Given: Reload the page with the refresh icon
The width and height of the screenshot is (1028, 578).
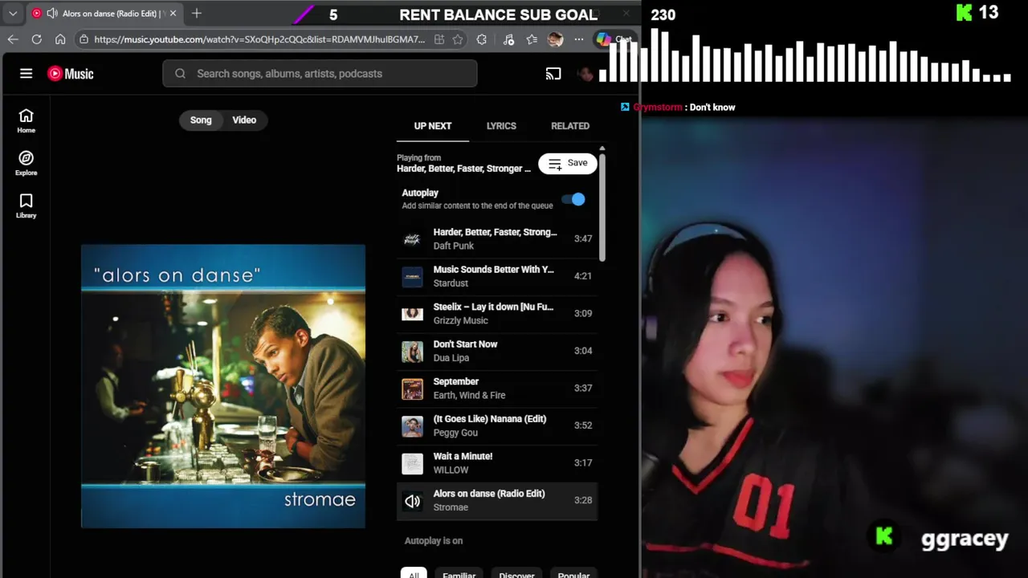Looking at the screenshot, I should point(36,39).
